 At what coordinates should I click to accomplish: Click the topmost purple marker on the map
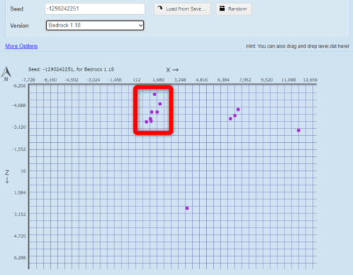tap(155, 94)
